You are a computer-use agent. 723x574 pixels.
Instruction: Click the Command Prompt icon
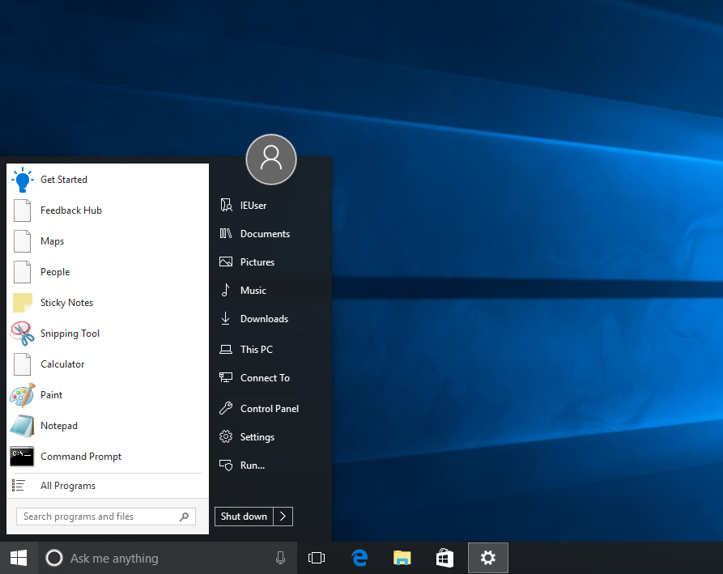(23, 457)
